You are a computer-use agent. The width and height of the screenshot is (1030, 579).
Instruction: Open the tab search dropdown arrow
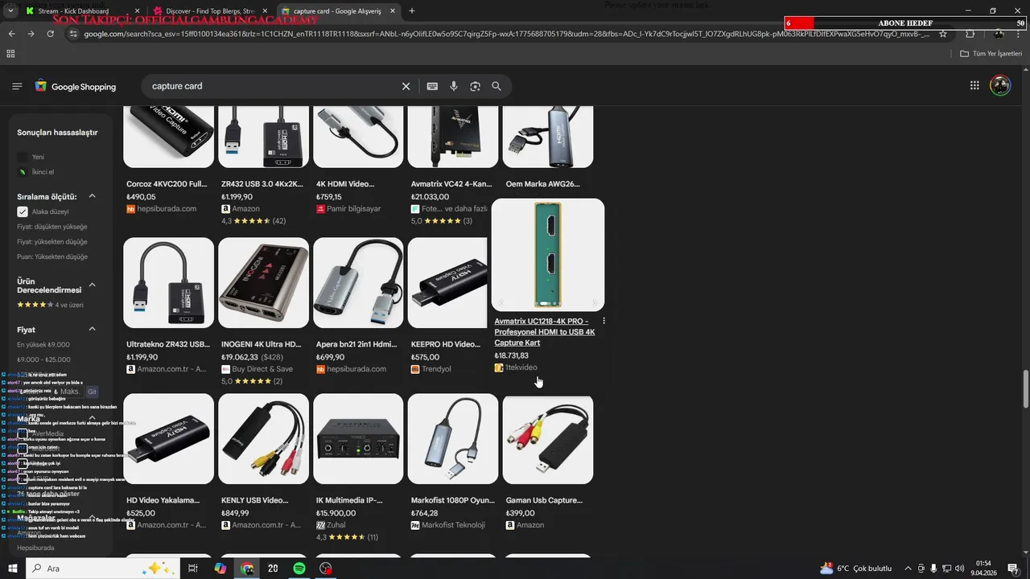pyautogui.click(x=10, y=10)
